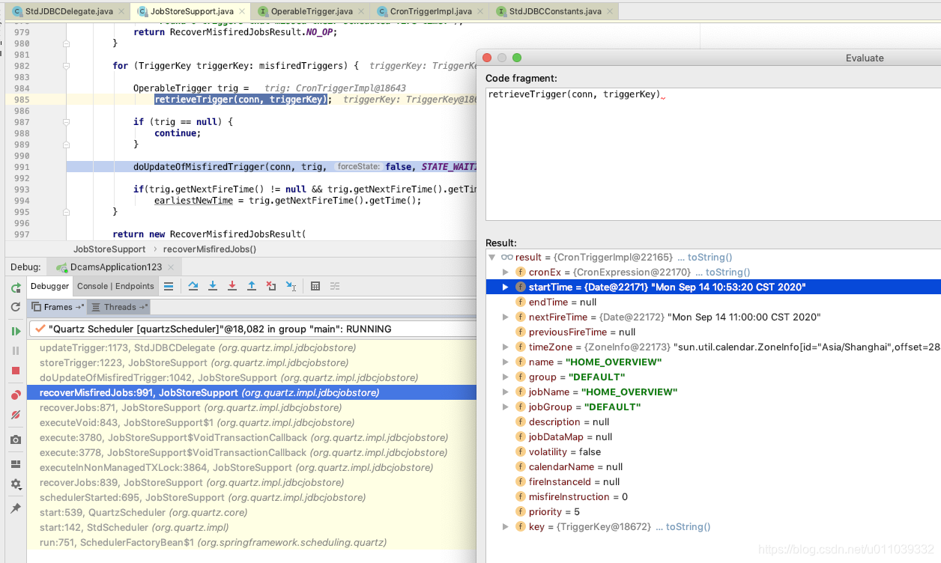
Task: Select the volatility = false row
Action: pyautogui.click(x=713, y=451)
